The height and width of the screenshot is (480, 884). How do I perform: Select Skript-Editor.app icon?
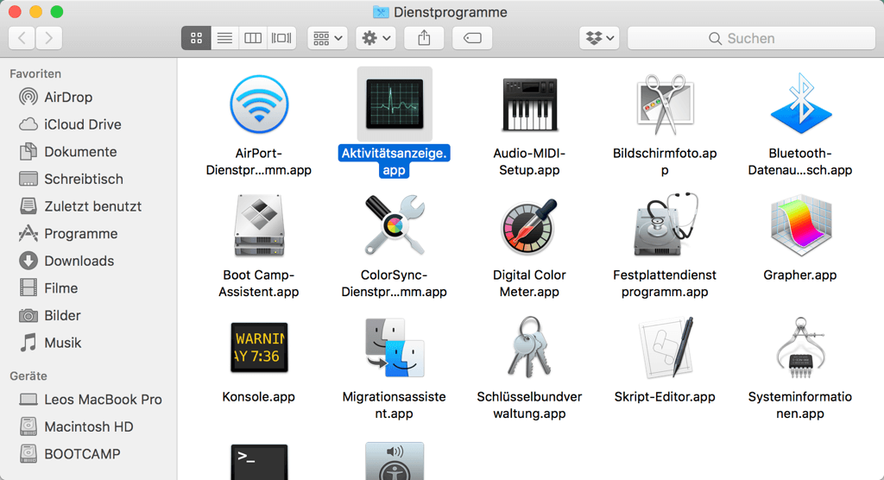pyautogui.click(x=666, y=347)
